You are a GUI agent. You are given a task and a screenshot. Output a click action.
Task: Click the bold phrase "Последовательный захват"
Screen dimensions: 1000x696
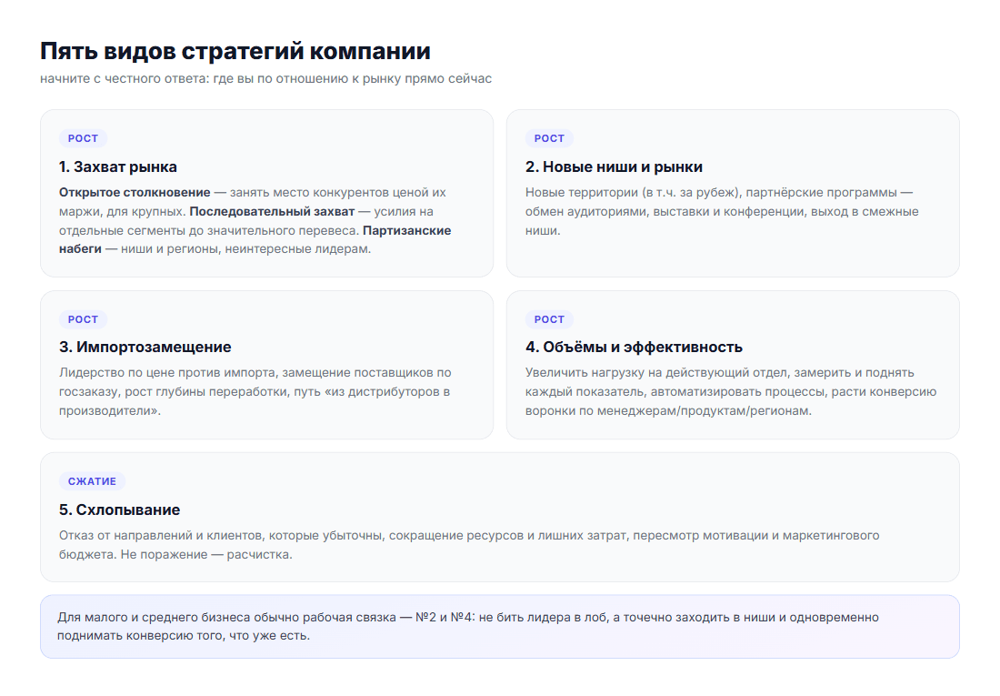tap(272, 211)
